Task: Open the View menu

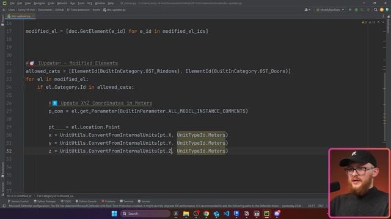Action: pyautogui.click(x=28, y=3)
